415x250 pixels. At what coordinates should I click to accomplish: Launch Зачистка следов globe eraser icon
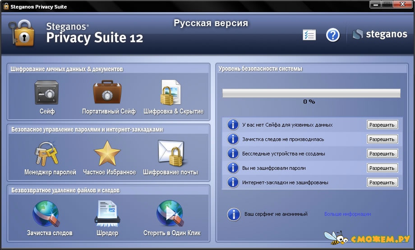coord(46,214)
